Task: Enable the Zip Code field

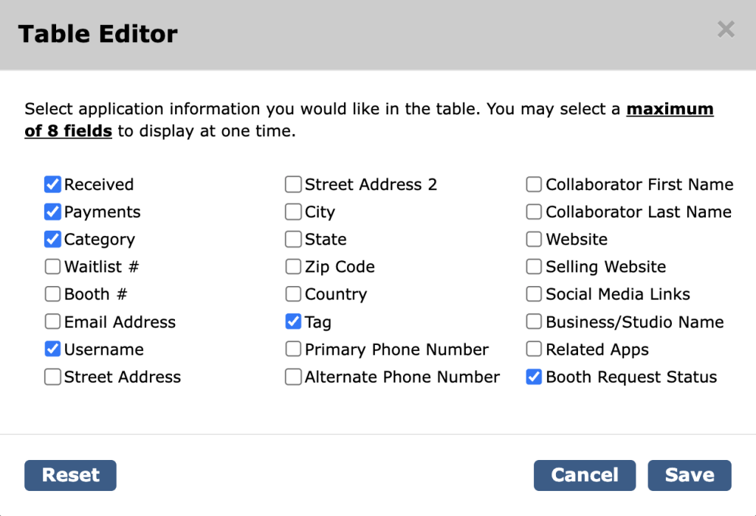Action: point(293,267)
